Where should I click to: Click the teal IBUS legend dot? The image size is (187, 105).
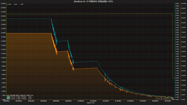click(x=14, y=4)
